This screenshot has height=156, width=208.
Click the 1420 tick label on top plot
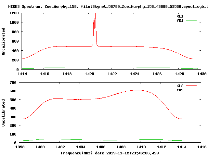click(x=89, y=74)
